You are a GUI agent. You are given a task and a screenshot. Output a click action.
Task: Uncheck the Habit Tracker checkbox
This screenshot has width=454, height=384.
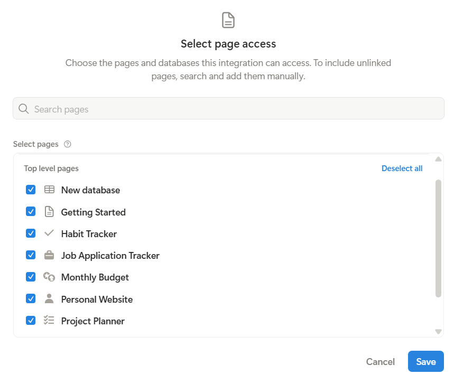31,233
